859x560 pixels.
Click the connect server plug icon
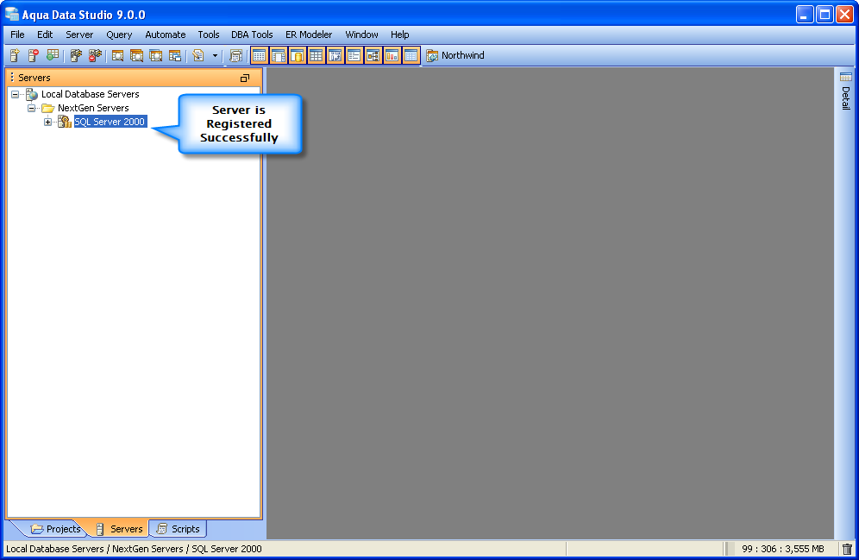(x=76, y=55)
